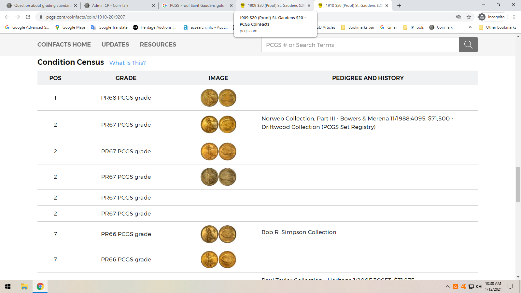Screen dimensions: 521x293
Task: Click the address bar URL
Action: tap(86, 17)
